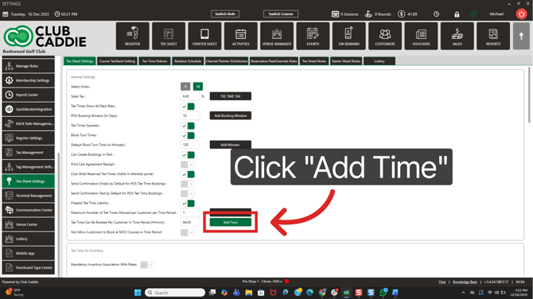Switch to Channel Partner Distribution tab
The image size is (533, 299).
coord(227,61)
